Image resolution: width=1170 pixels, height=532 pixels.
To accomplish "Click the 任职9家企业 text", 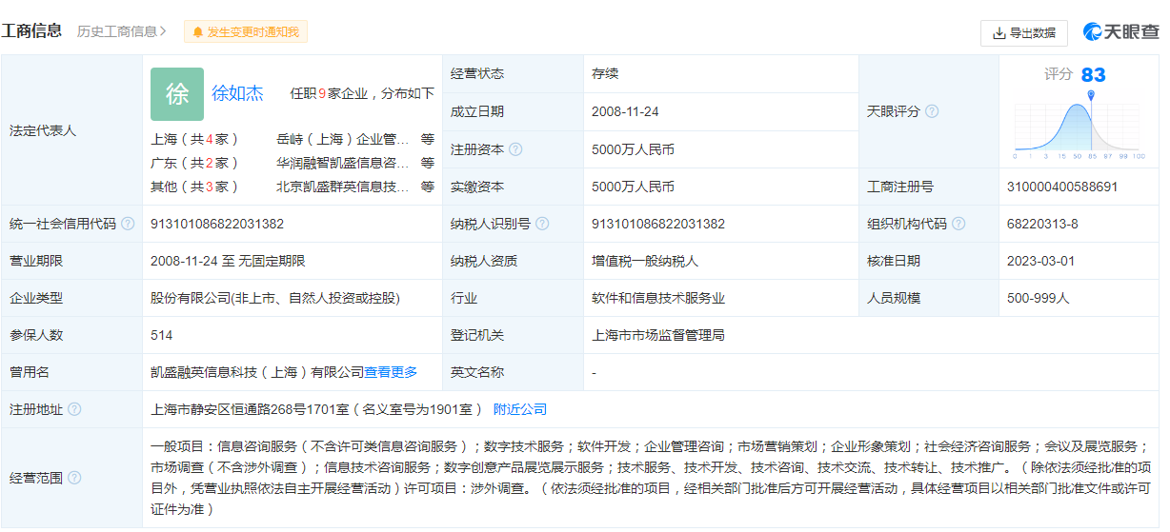I will coord(330,93).
